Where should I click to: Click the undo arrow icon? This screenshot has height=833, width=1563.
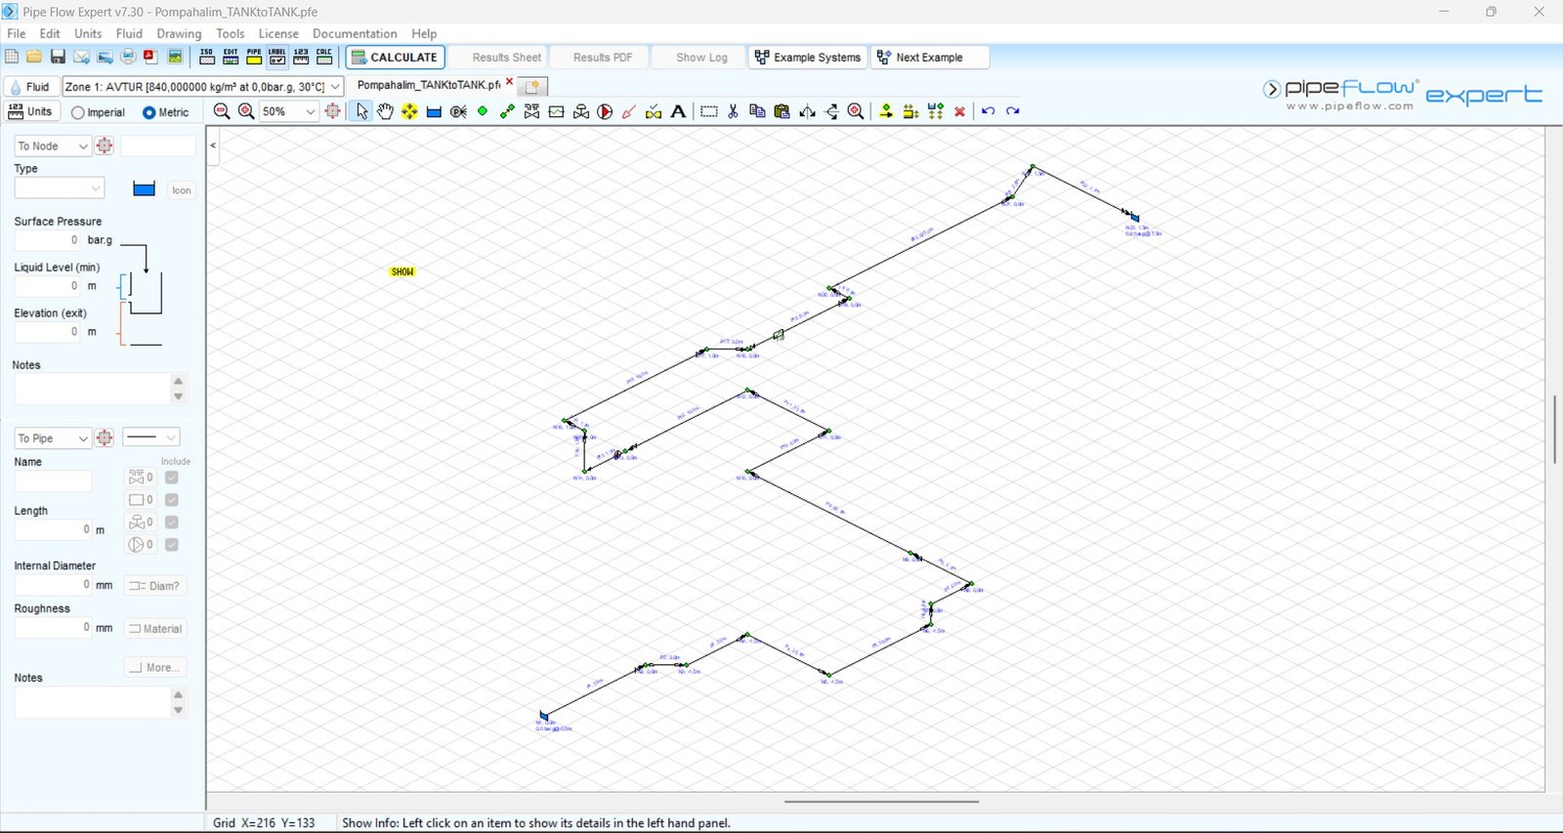988,111
